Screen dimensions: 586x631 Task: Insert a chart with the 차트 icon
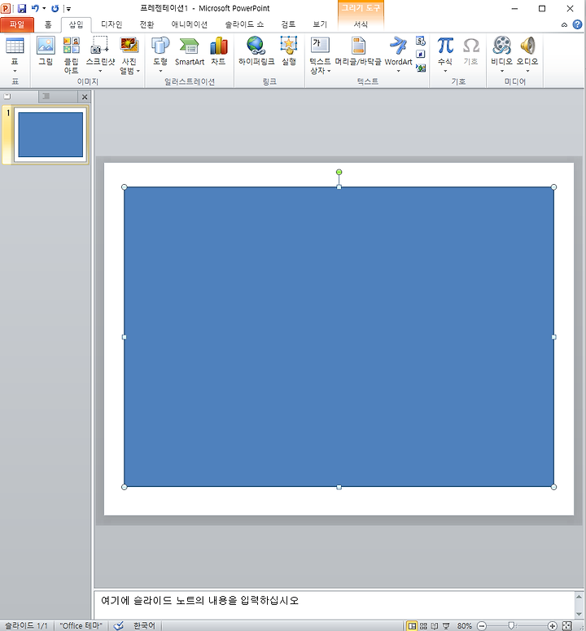[218, 46]
